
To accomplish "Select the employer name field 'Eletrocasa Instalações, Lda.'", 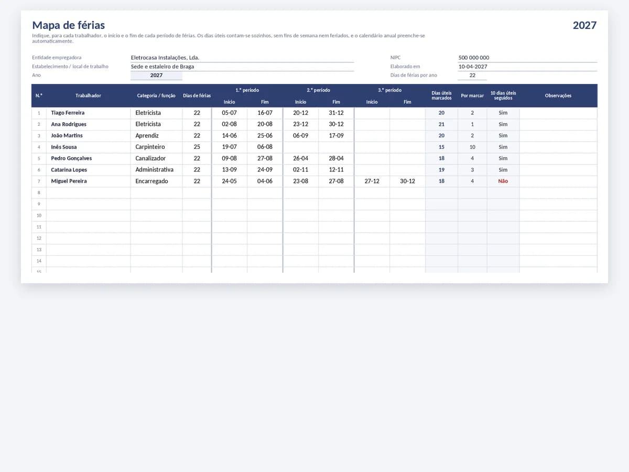I will pyautogui.click(x=242, y=58).
